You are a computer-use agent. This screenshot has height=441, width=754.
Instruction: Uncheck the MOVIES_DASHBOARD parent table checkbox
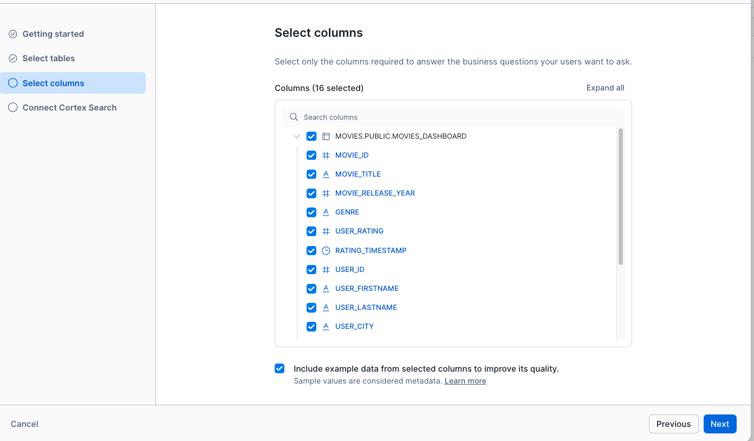tap(311, 137)
